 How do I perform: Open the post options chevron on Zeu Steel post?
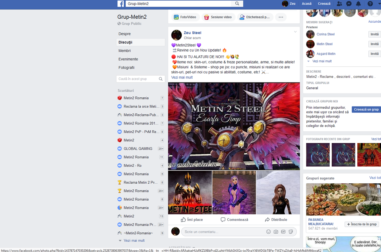[295, 32]
